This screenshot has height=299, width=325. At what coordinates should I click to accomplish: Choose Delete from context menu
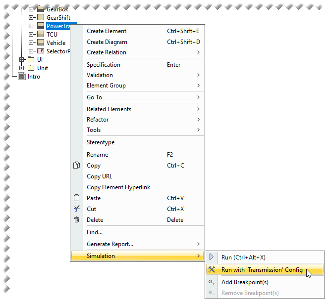click(x=137, y=219)
